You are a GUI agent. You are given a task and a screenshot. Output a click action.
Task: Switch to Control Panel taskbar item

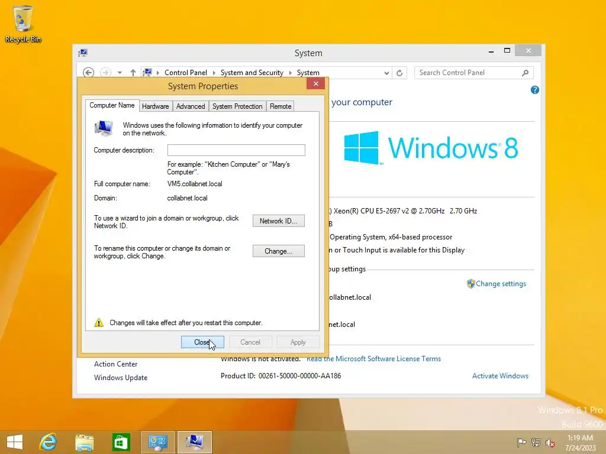pos(157,442)
